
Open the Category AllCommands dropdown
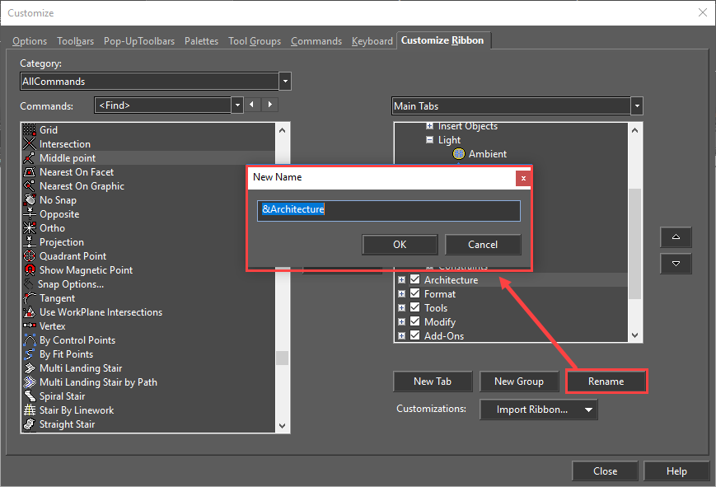coord(285,82)
